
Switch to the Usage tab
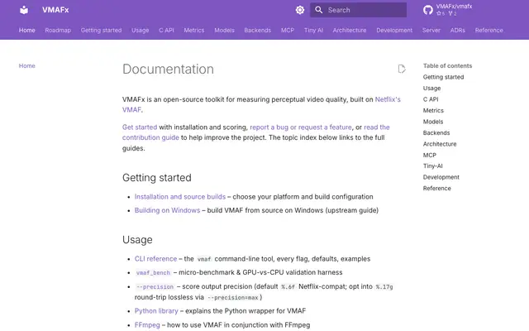140,30
